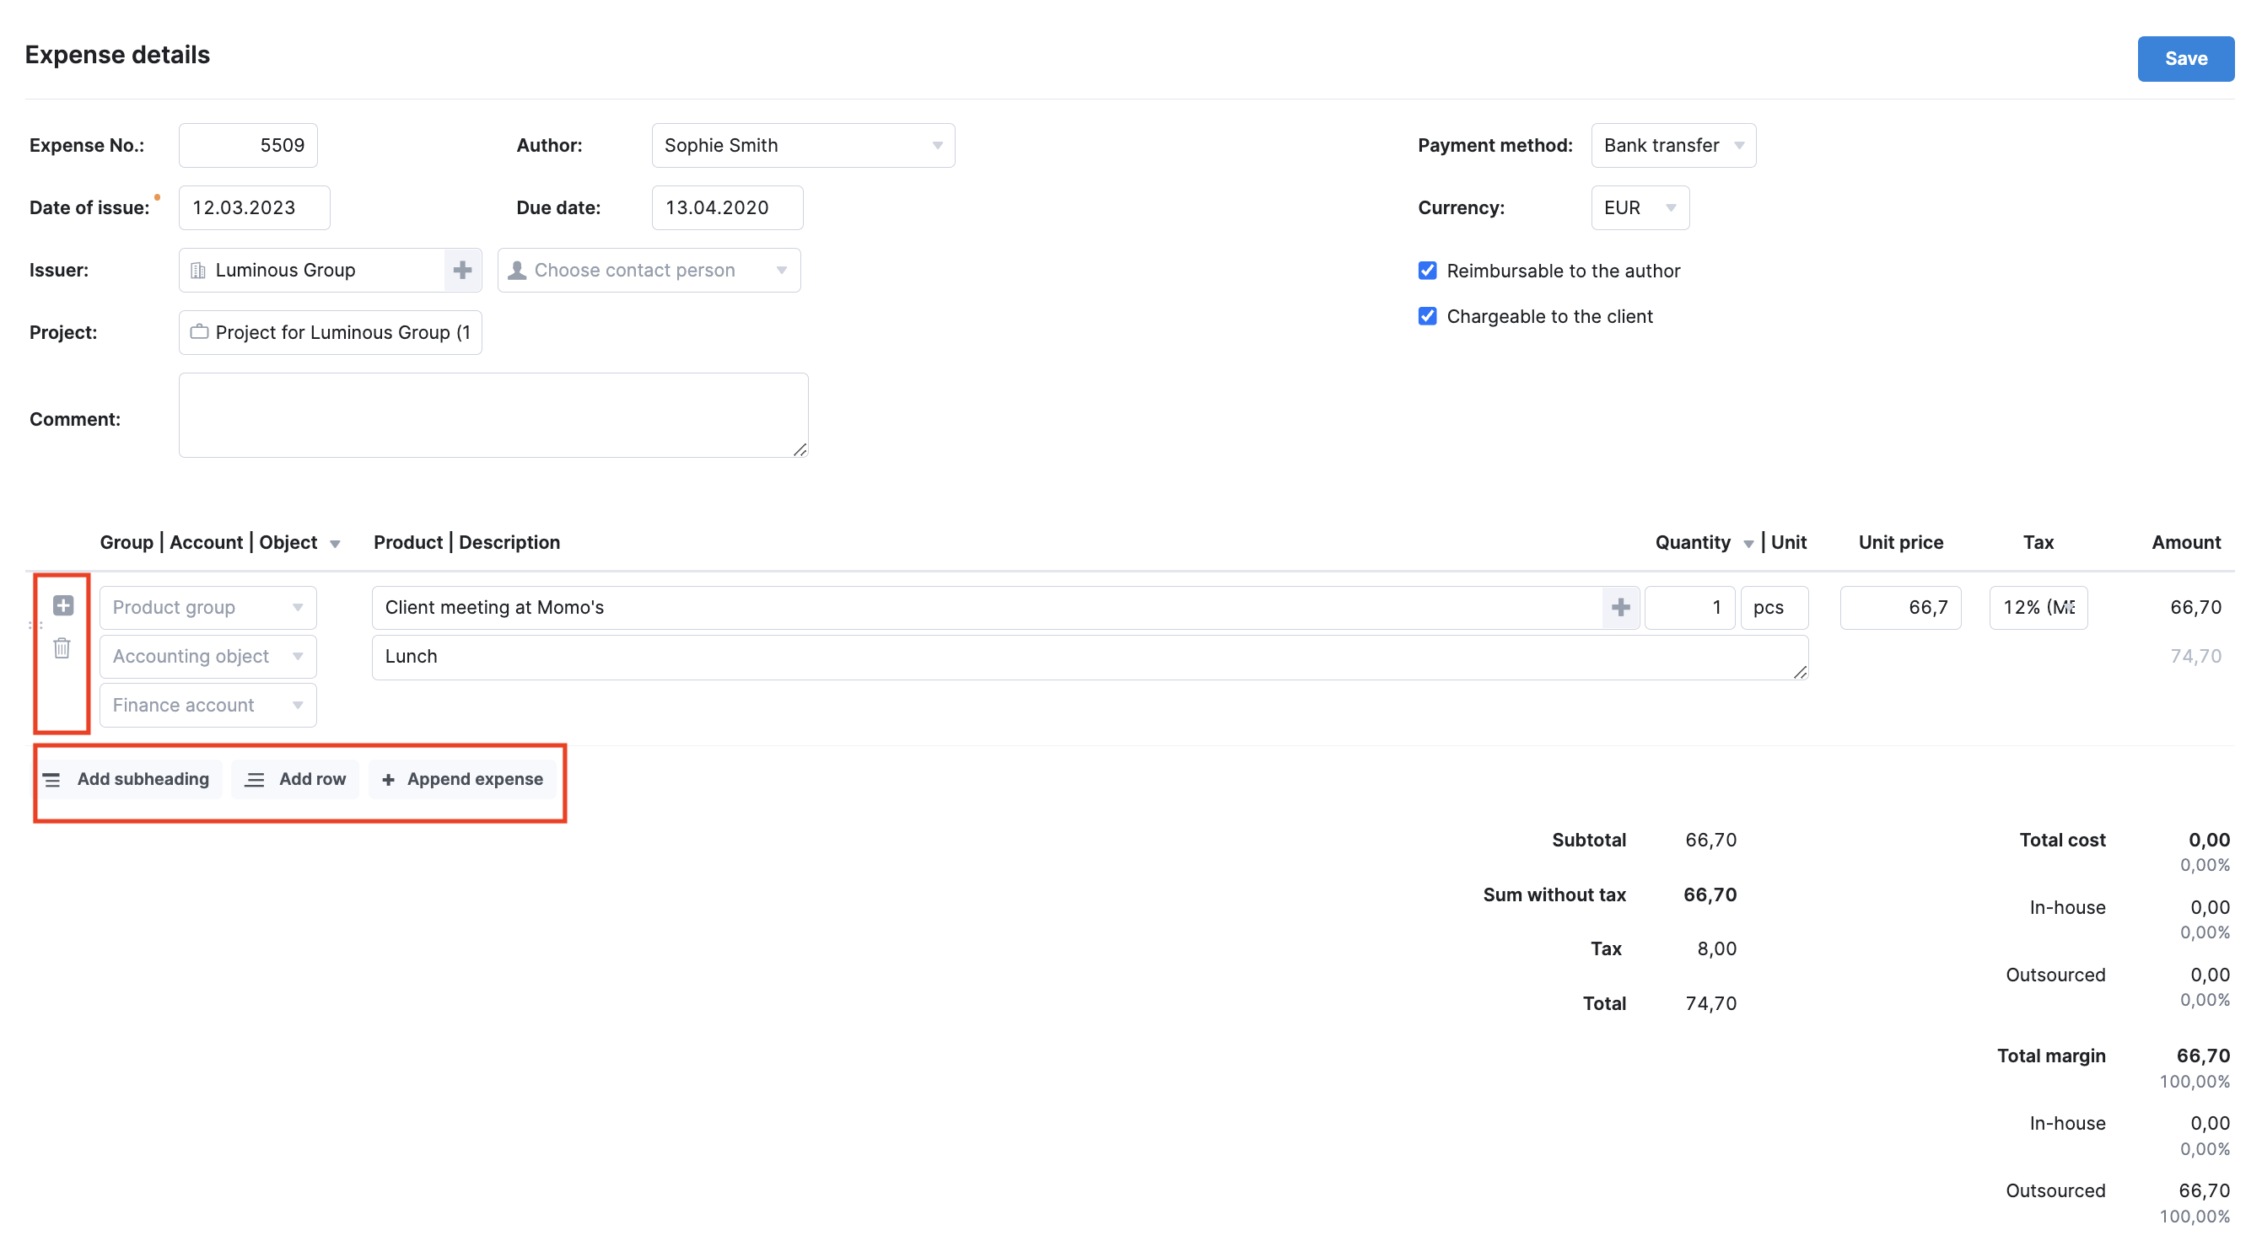Screen dimensions: 2262x1241
Task: Click the folder icon in the Project field
Action: pyautogui.click(x=198, y=332)
